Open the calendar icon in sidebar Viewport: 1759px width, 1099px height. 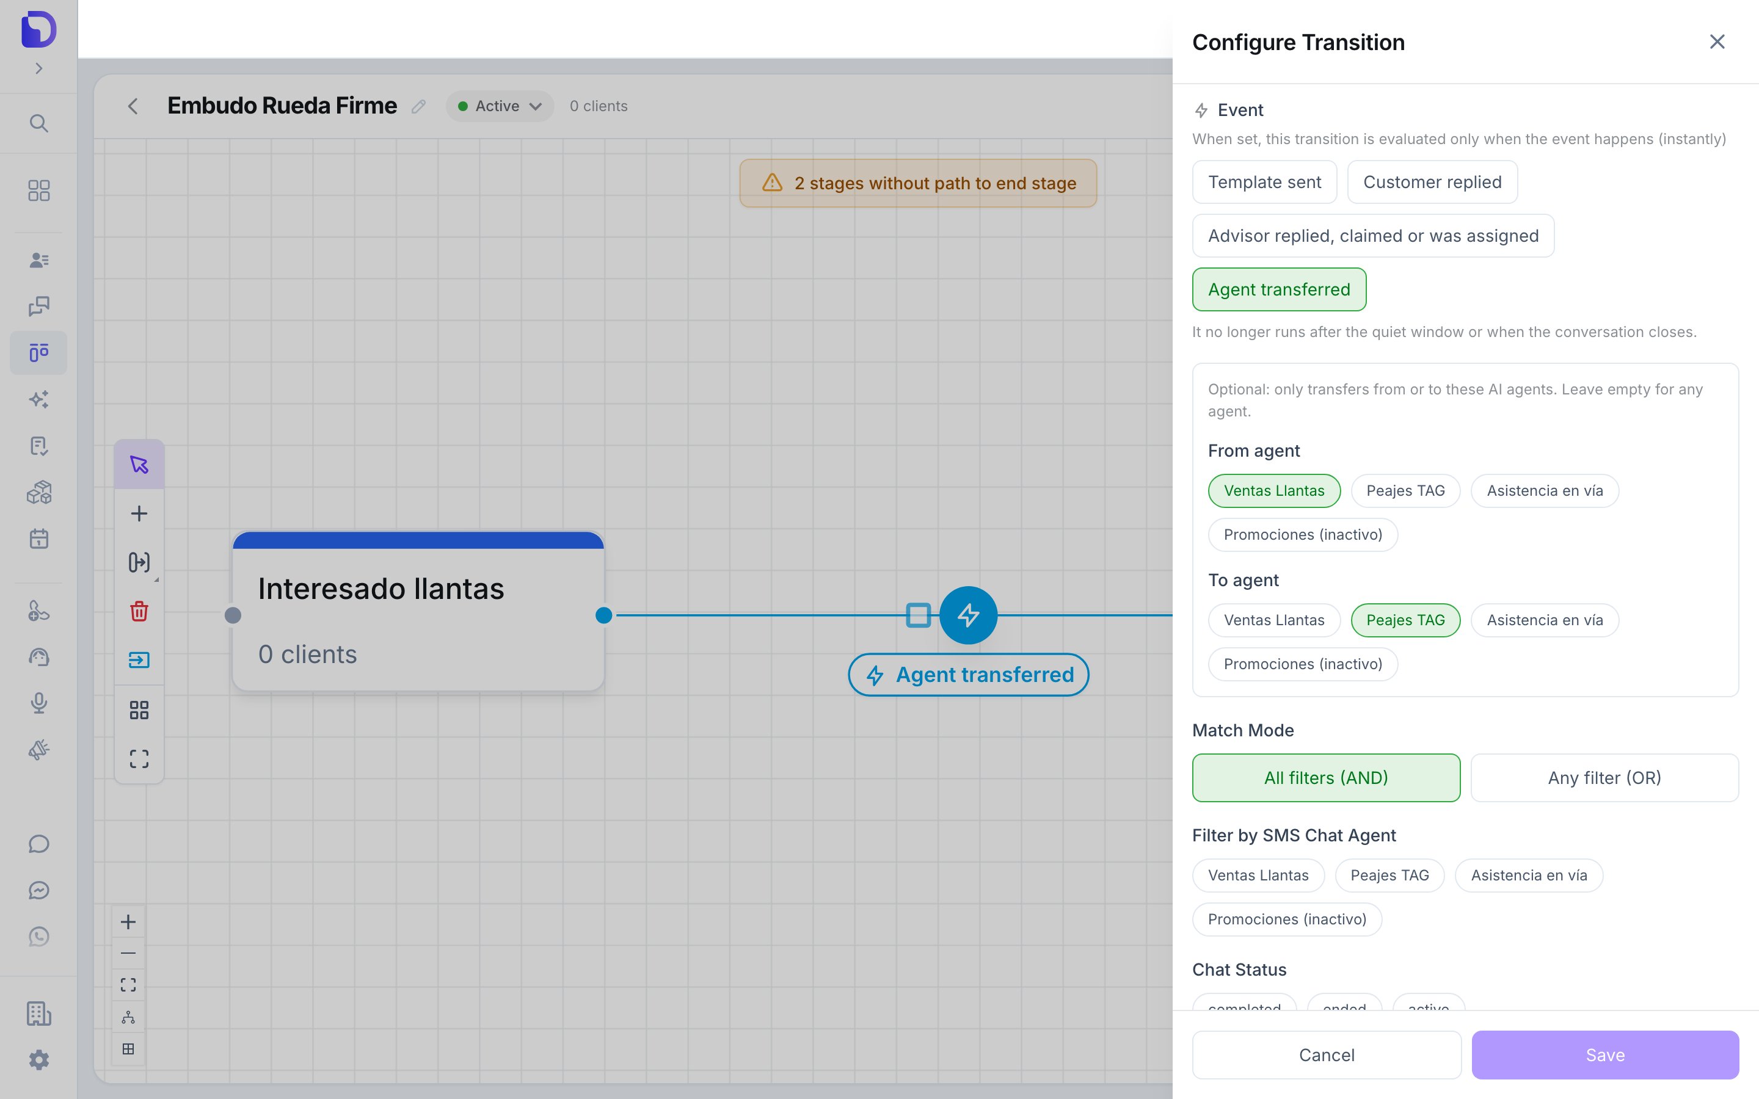38,539
